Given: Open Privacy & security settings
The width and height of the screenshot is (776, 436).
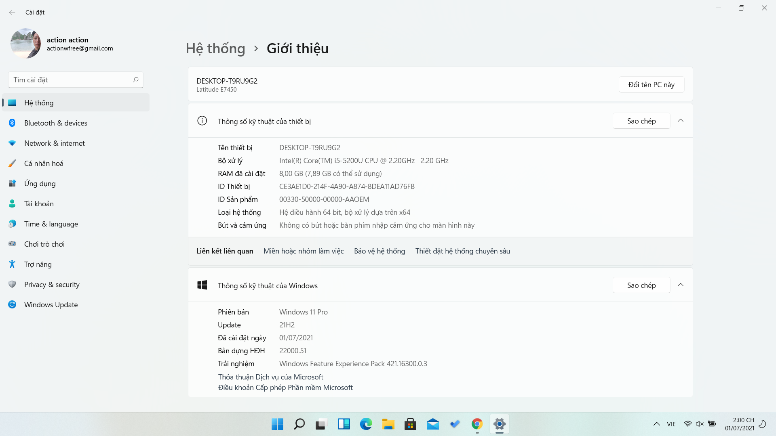Looking at the screenshot, I should 76,285.
